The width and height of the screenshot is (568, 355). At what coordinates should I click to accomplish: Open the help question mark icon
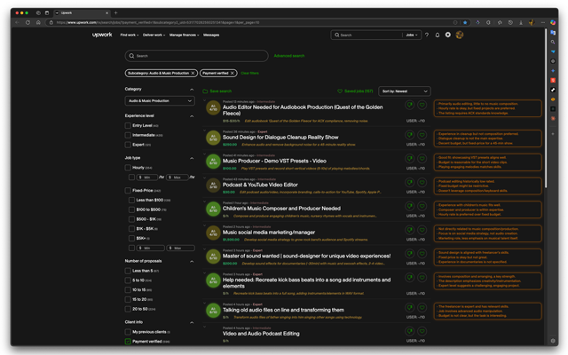[x=426, y=35]
